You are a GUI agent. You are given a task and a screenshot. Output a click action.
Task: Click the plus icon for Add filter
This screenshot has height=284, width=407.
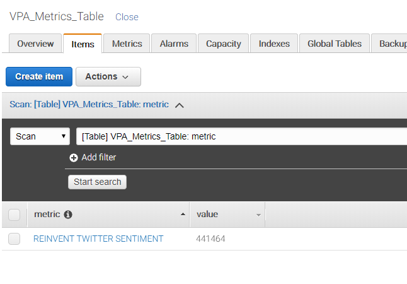tap(74, 158)
